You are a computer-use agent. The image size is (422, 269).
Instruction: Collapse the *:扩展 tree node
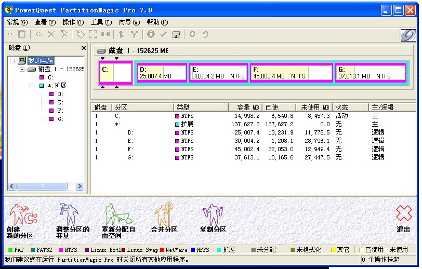pyautogui.click(x=32, y=86)
